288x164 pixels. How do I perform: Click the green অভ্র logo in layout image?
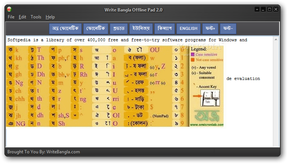coord(207,116)
